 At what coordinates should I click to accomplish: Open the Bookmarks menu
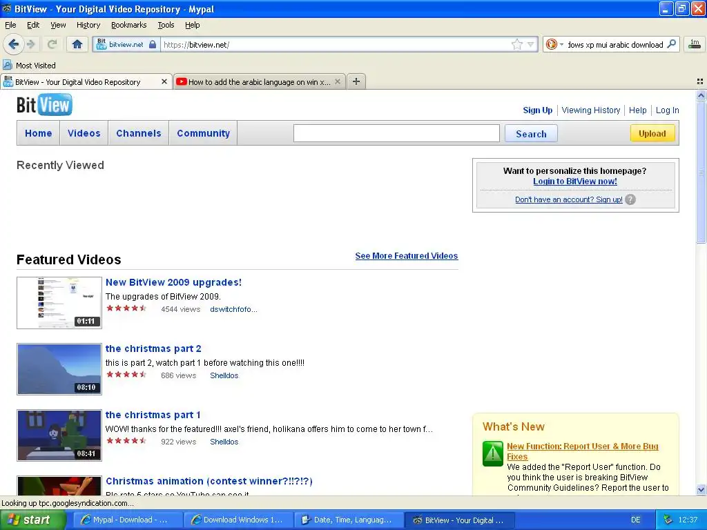click(x=128, y=25)
